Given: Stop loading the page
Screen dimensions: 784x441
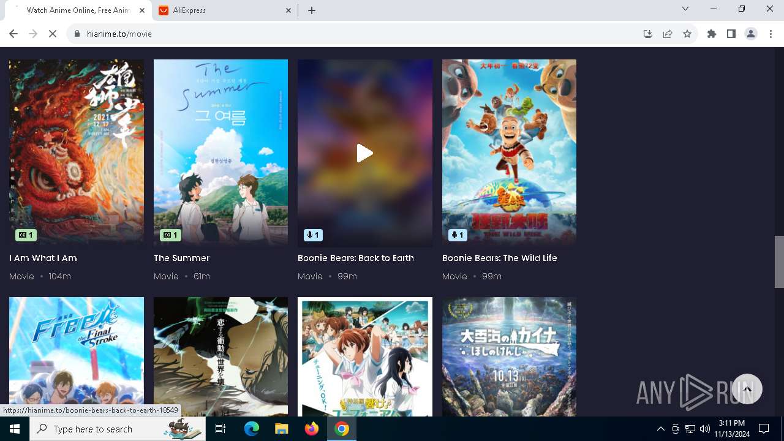Looking at the screenshot, I should [x=53, y=34].
